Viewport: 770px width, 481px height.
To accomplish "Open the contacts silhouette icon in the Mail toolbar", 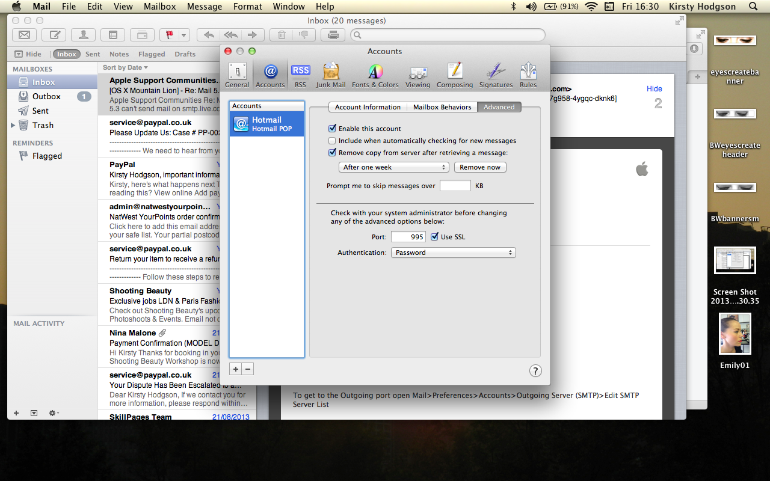I will pyautogui.click(x=84, y=35).
